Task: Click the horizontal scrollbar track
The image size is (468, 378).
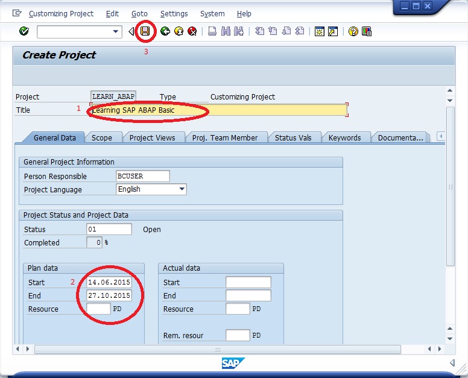Action: point(218,349)
